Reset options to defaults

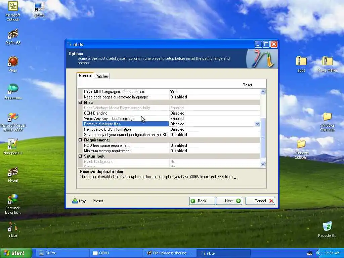(x=247, y=85)
